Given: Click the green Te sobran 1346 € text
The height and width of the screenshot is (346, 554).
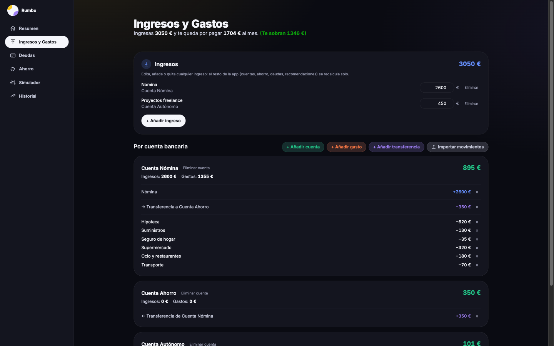Looking at the screenshot, I should coord(283,33).
